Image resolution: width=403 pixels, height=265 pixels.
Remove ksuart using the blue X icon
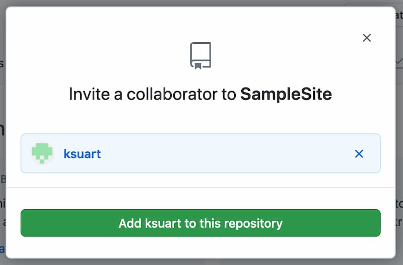click(359, 154)
